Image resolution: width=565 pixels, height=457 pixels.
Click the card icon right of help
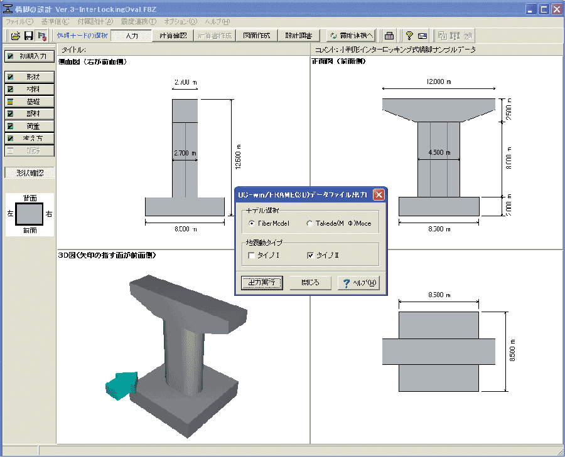coord(422,36)
